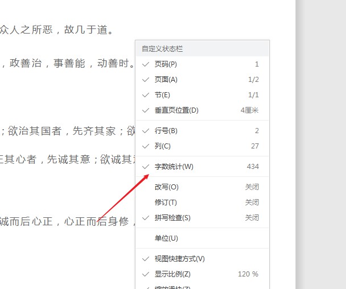
Task: Click the 1/2 page count value
Action: (253, 80)
